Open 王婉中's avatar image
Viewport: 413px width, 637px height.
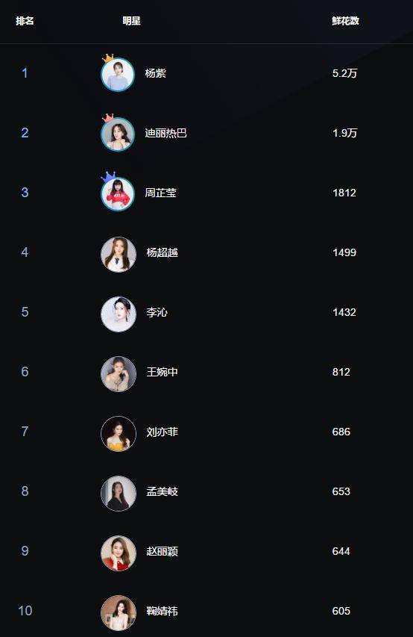(119, 374)
